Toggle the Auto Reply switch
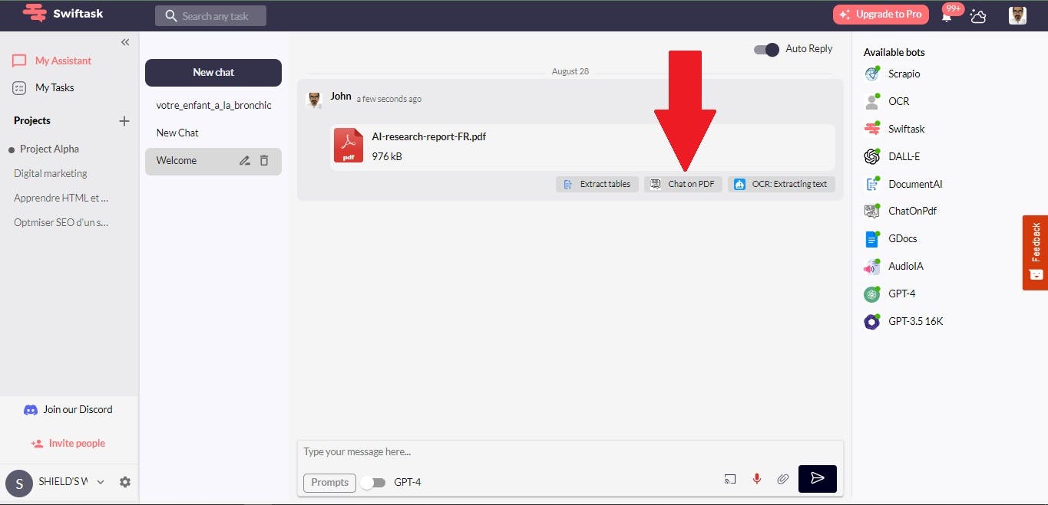Viewport: 1048px width, 505px height. click(766, 49)
